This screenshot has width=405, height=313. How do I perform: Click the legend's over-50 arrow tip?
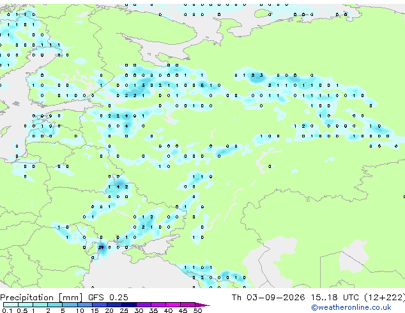[x=202, y=305]
